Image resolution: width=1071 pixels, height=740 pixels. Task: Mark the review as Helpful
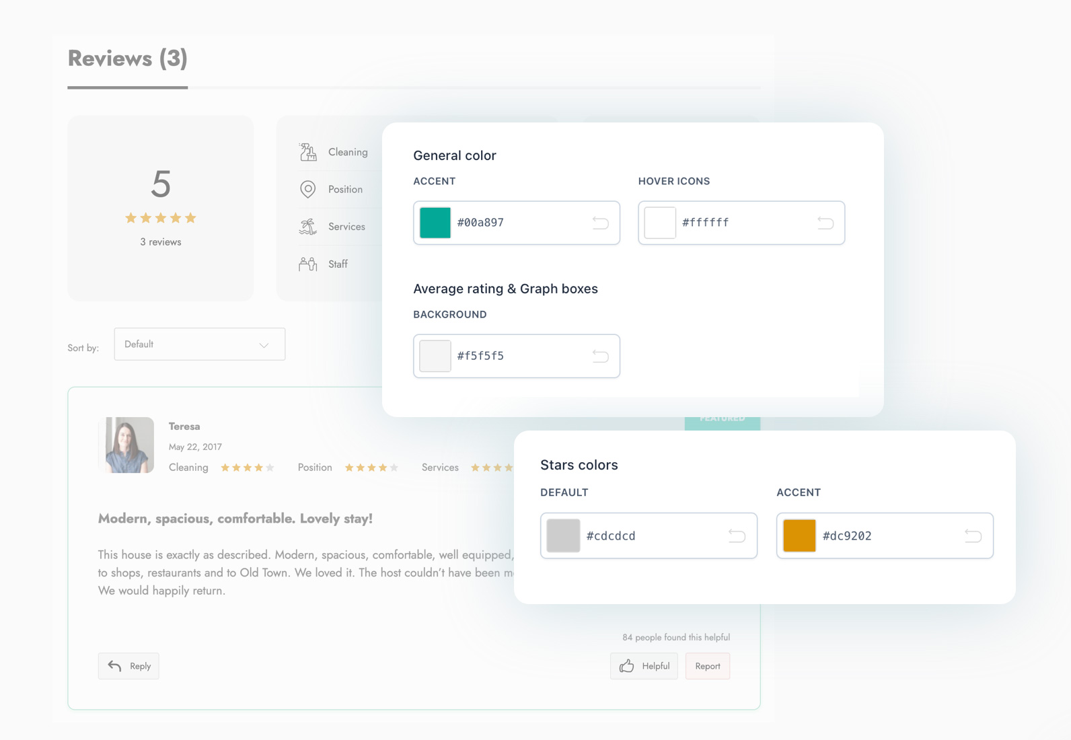tap(644, 666)
